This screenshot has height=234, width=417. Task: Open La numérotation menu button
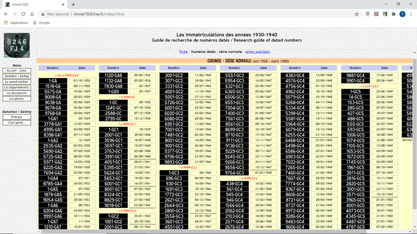(x=17, y=82)
